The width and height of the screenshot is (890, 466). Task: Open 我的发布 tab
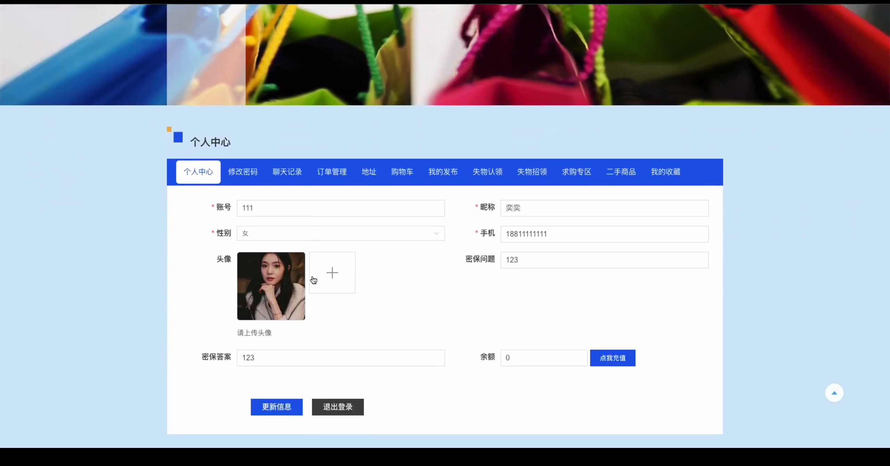443,172
